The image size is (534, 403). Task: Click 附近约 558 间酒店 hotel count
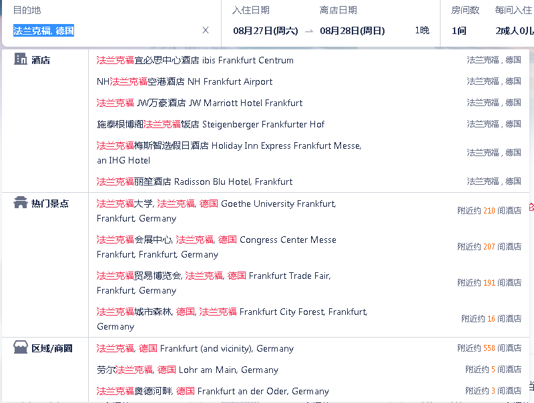point(489,348)
